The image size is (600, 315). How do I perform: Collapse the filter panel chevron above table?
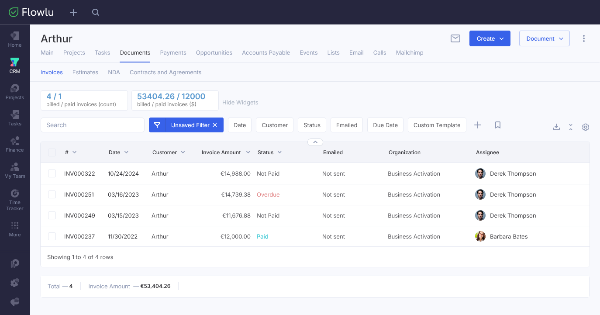click(315, 142)
